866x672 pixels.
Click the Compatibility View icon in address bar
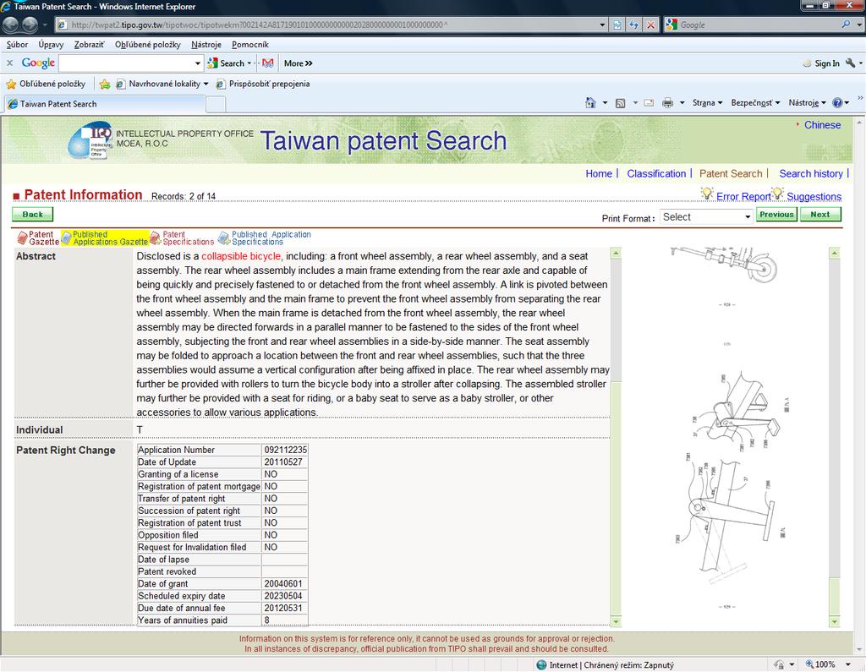[617, 25]
